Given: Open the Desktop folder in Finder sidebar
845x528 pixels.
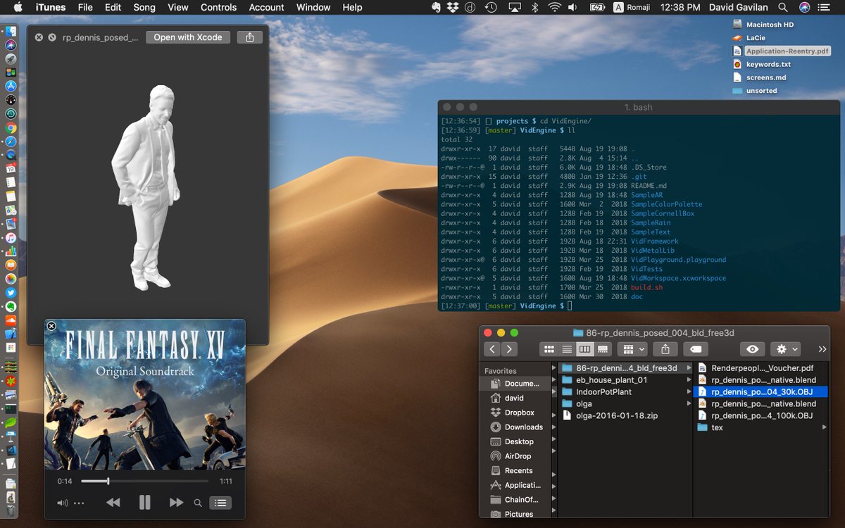Looking at the screenshot, I should pyautogui.click(x=518, y=441).
